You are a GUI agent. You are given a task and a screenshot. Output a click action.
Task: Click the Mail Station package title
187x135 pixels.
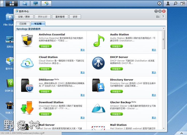point(118,125)
